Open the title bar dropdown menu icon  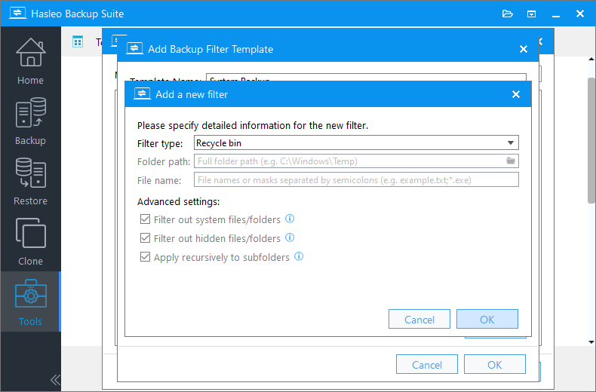tap(531, 14)
